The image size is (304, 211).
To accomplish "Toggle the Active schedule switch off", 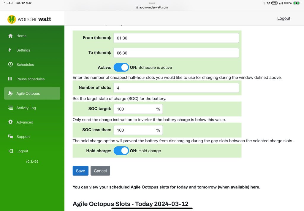I will click(121, 67).
